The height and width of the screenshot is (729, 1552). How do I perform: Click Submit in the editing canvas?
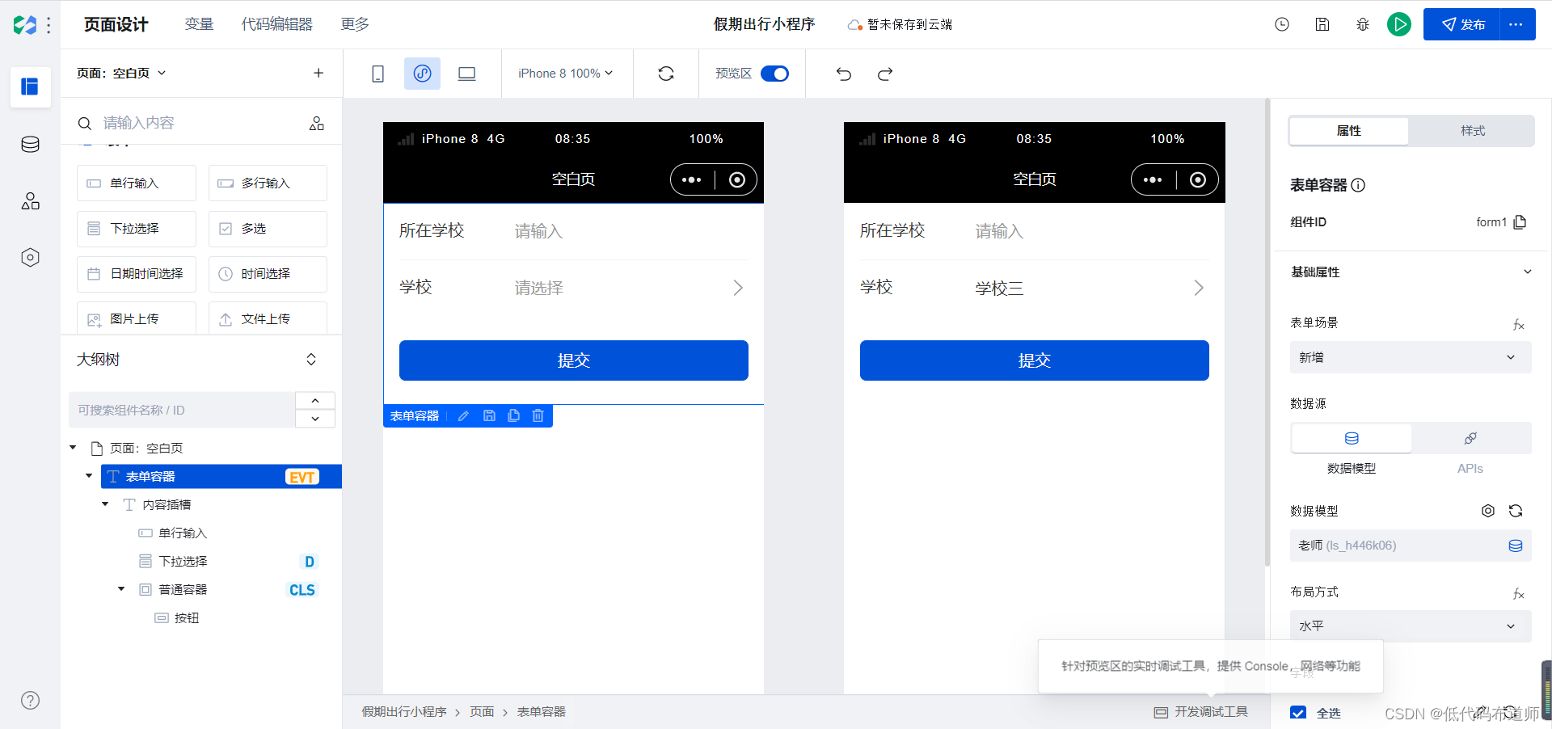[574, 360]
